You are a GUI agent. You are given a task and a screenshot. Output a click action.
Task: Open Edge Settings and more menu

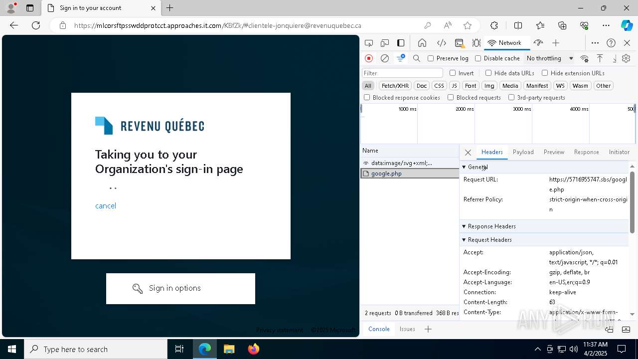click(x=606, y=25)
